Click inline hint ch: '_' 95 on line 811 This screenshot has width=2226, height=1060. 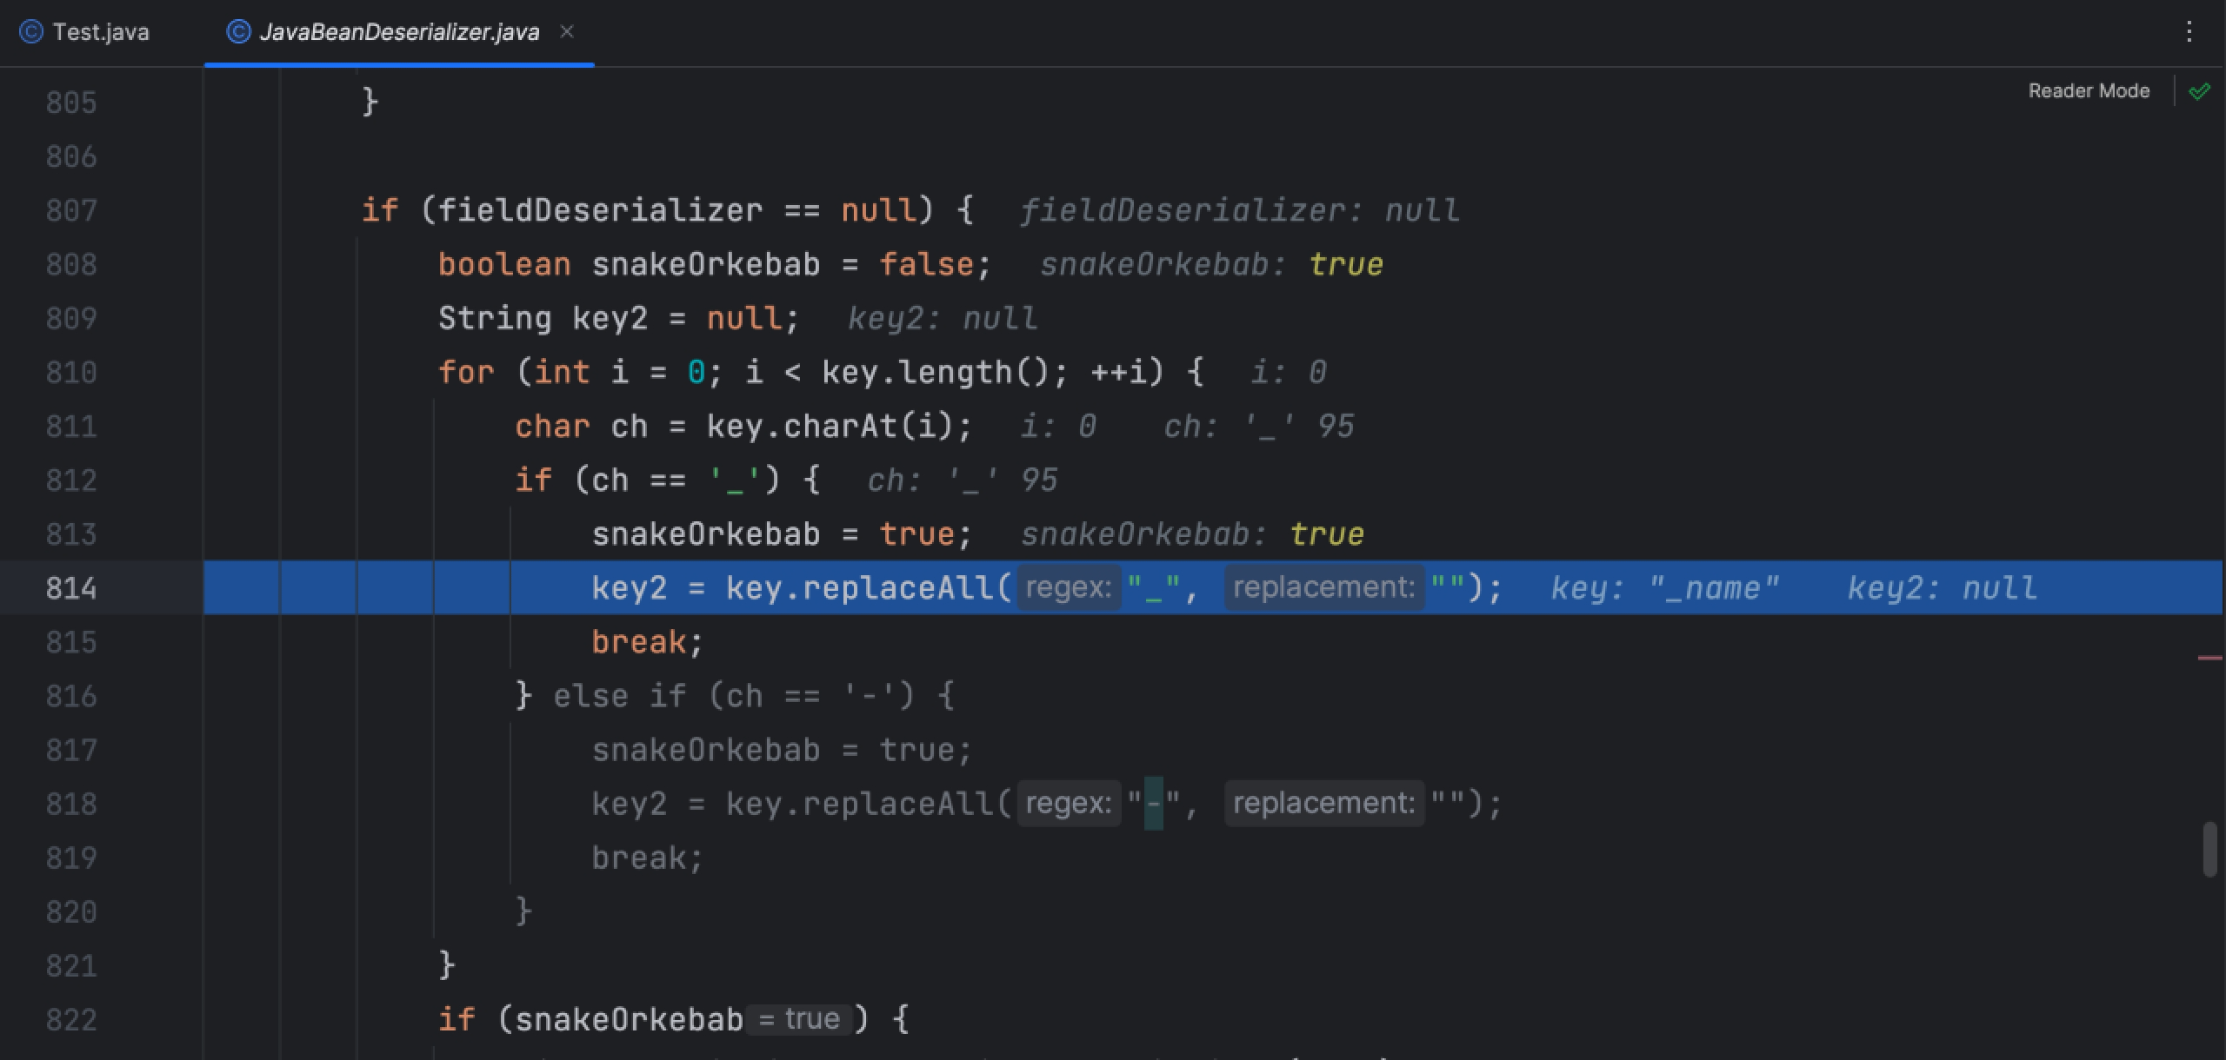click(1259, 427)
